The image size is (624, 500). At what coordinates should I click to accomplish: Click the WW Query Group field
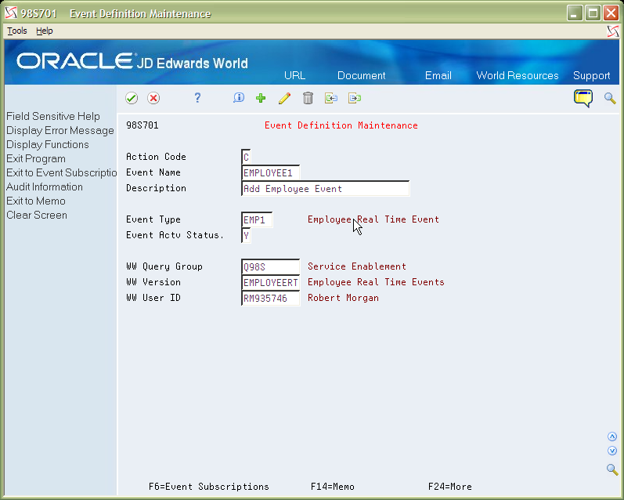(271, 267)
